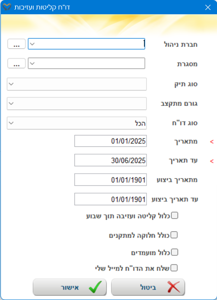Open the browse button next to מסגרת
Viewport: 217px width, 300px height.
[16, 63]
